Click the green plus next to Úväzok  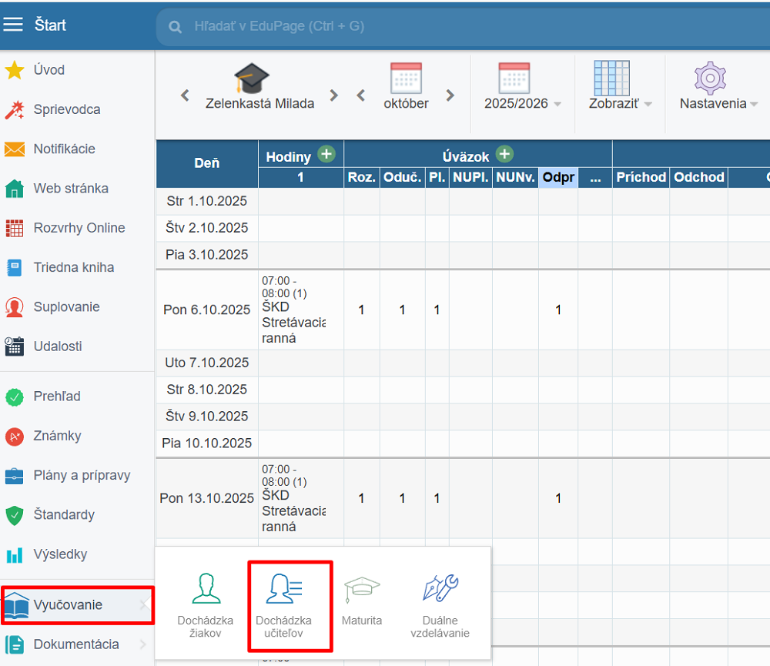click(504, 155)
